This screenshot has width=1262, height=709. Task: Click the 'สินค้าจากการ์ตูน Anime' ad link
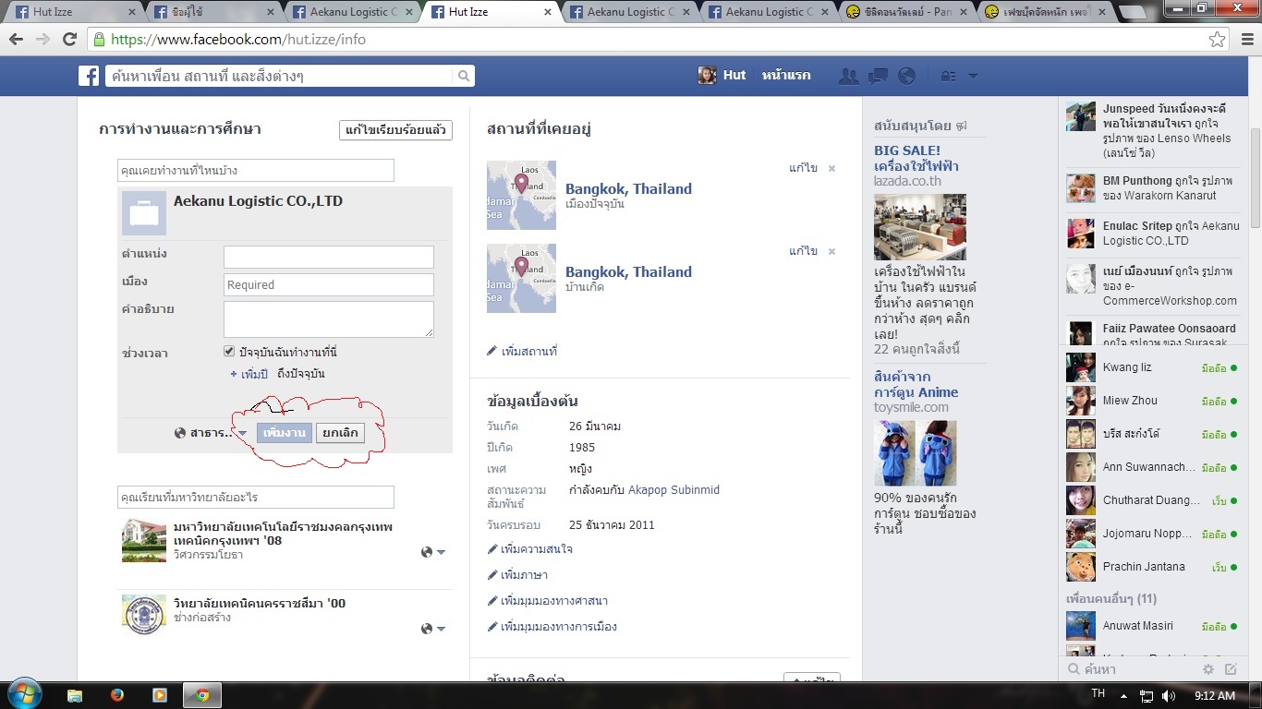pos(916,384)
